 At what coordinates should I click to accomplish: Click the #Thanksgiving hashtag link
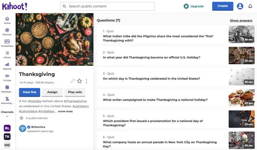pyautogui.click(x=75, y=101)
